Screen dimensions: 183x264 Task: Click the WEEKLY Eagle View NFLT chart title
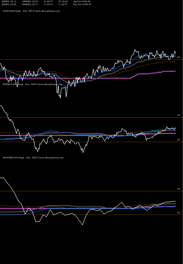(x=33, y=84)
